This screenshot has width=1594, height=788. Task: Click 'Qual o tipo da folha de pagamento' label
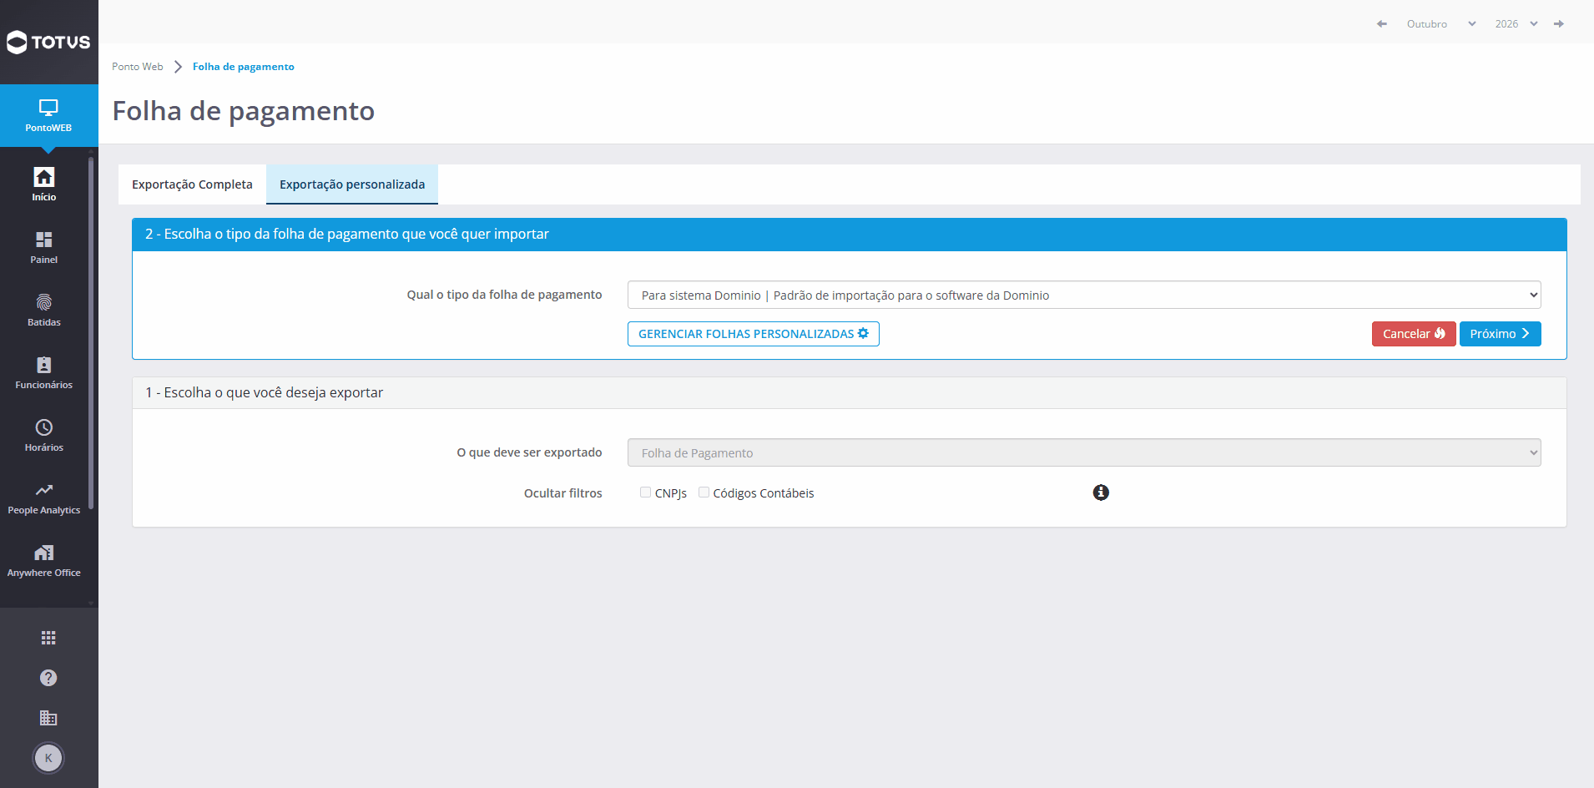(504, 295)
